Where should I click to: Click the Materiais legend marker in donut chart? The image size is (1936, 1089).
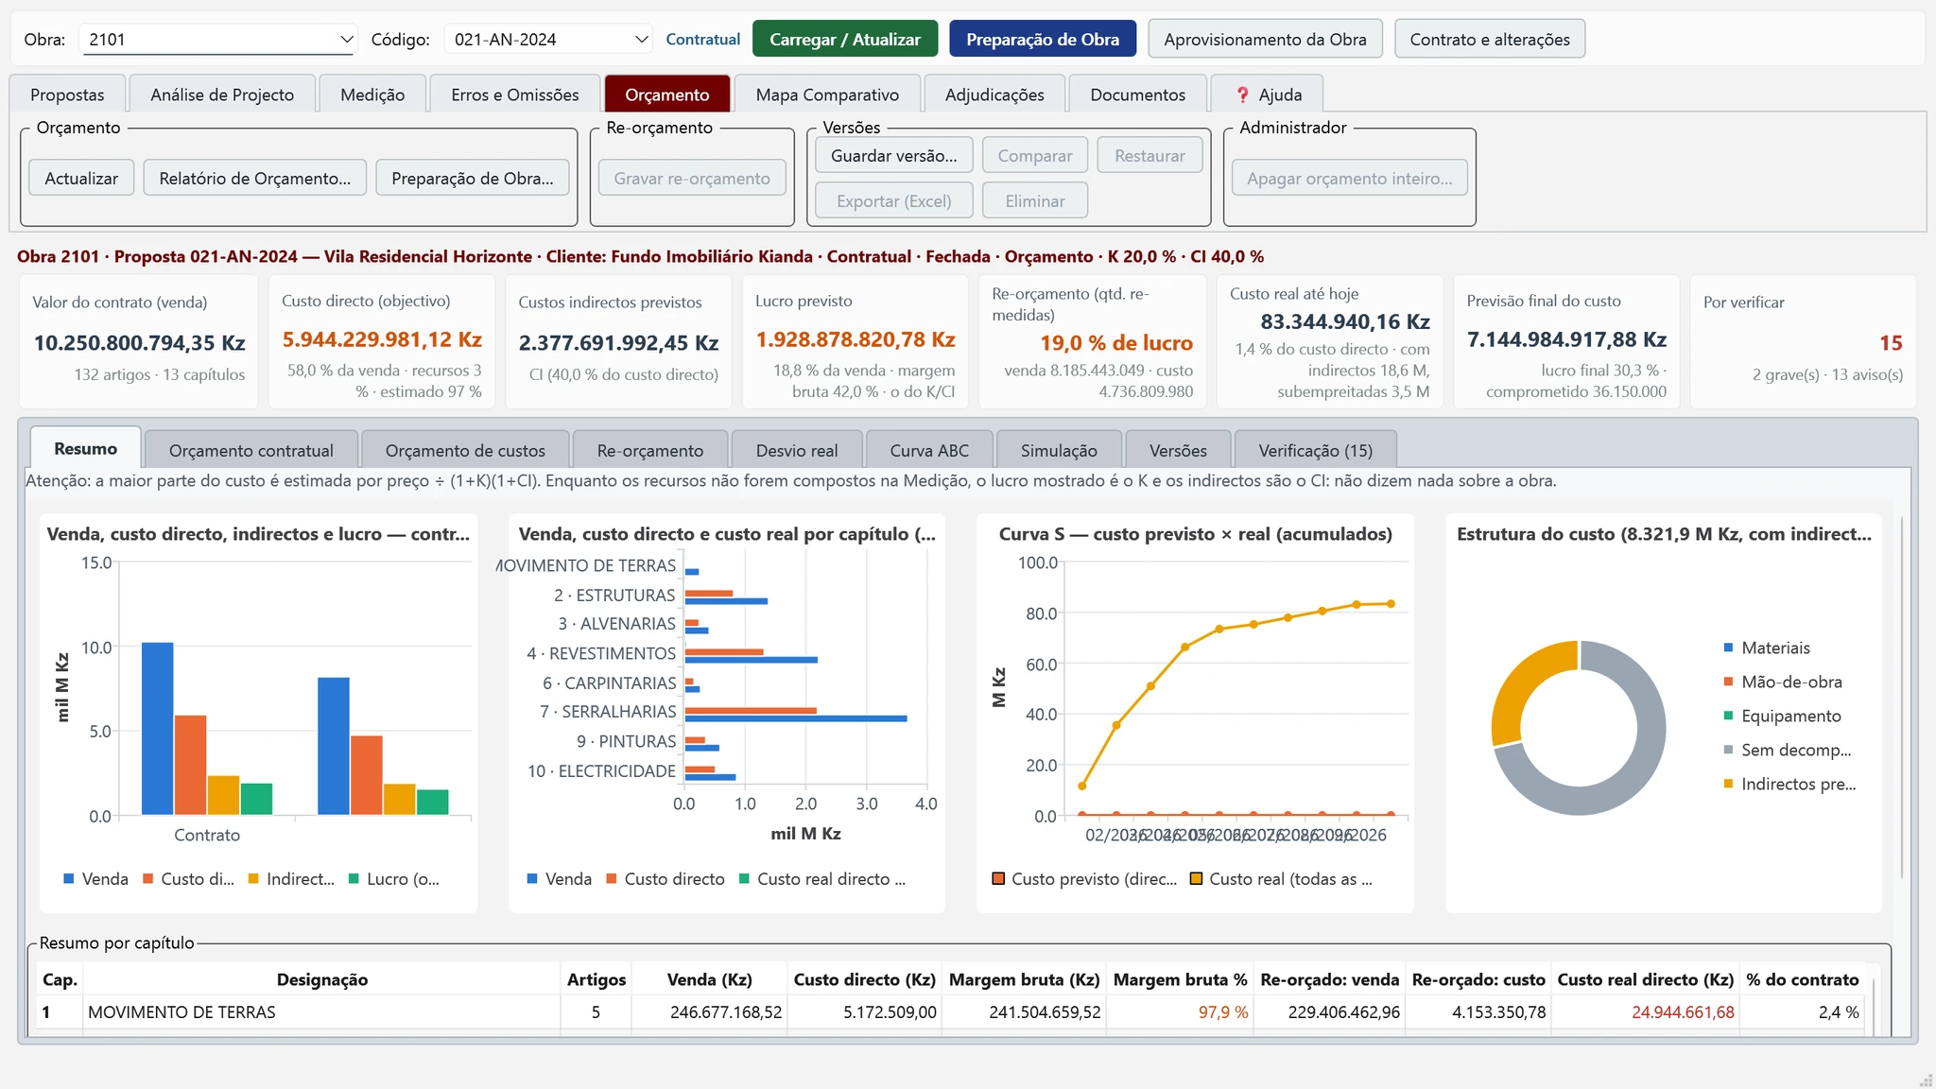(x=1728, y=648)
